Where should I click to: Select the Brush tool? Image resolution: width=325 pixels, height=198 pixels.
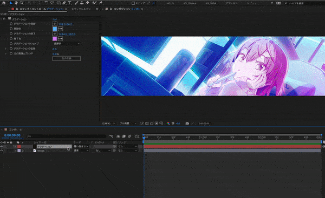pyautogui.click(x=76, y=3)
